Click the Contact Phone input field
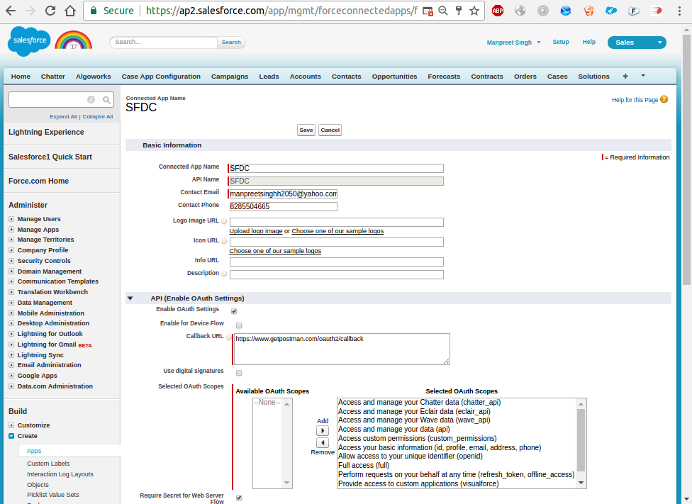692x504 pixels. tap(284, 206)
